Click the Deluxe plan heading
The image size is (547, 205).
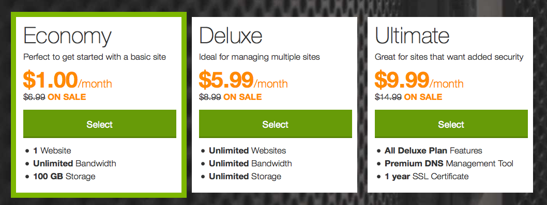(x=231, y=36)
